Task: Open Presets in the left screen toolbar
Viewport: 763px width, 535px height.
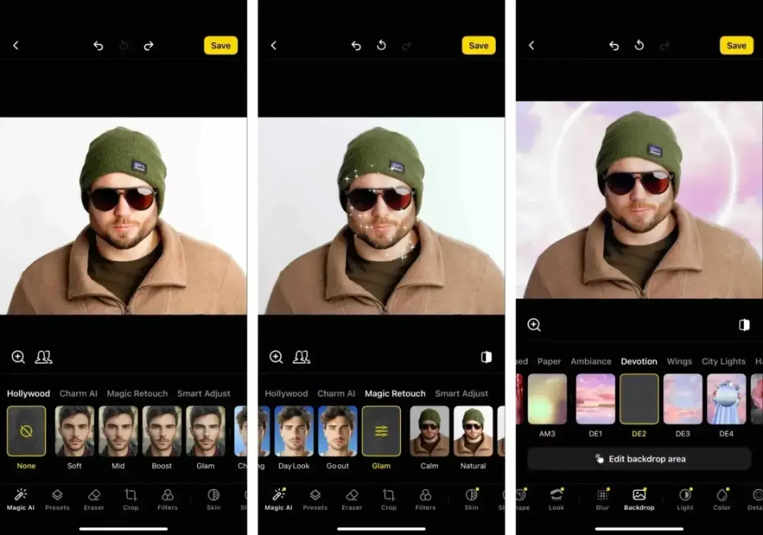Action: click(x=57, y=500)
